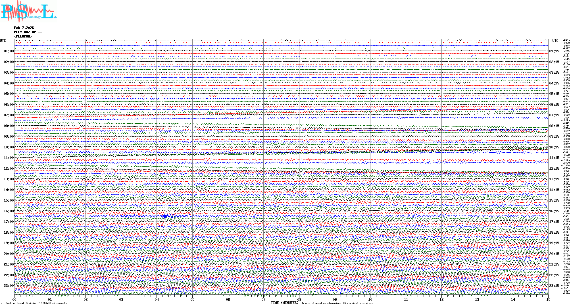Click the PLEV HHZ HP station label
Viewport: 571px width, 307px height.
coord(28,32)
